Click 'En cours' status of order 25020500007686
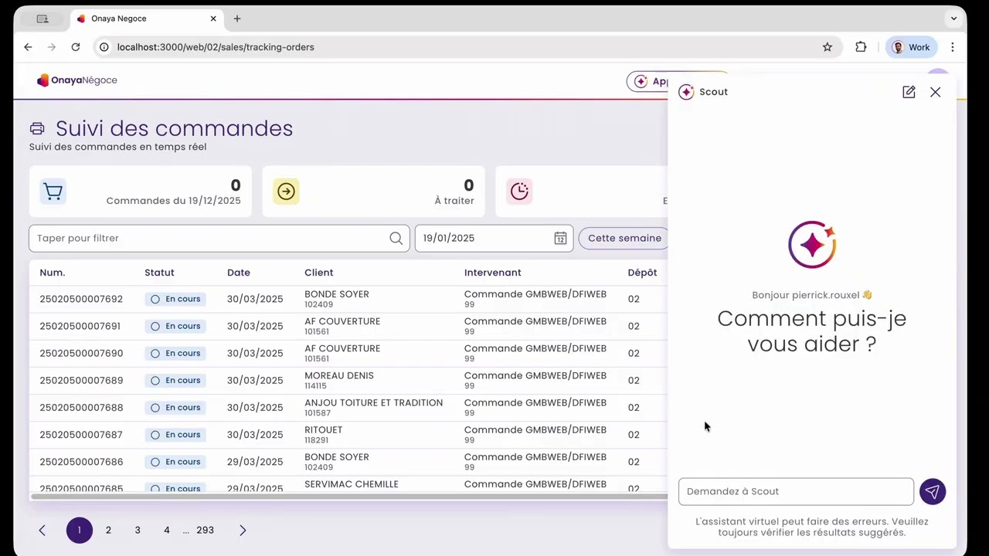The image size is (989, 556). [x=175, y=462]
